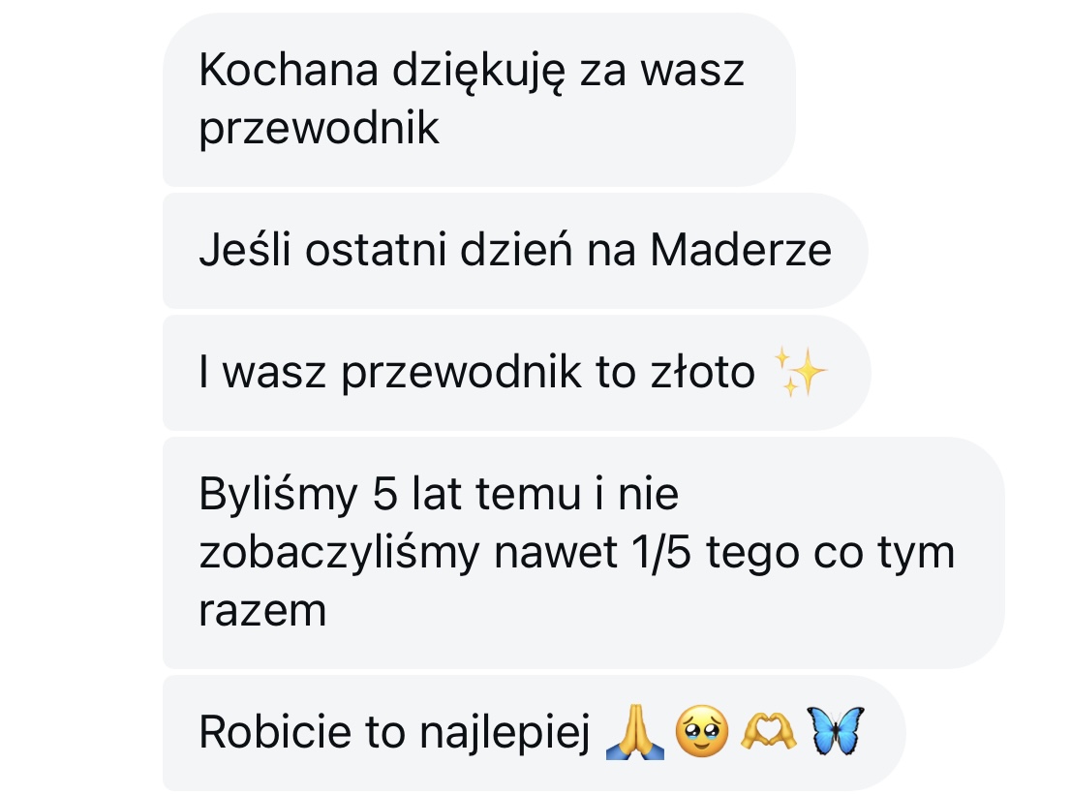The height and width of the screenshot is (795, 1071).
Task: Click the word 'dziękuję' in first message
Action: (x=478, y=71)
